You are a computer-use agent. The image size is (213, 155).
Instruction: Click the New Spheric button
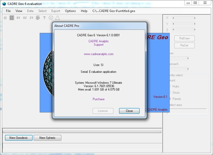47,138
